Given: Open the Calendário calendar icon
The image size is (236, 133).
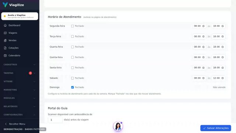Looking at the screenshot, I should [5, 55].
